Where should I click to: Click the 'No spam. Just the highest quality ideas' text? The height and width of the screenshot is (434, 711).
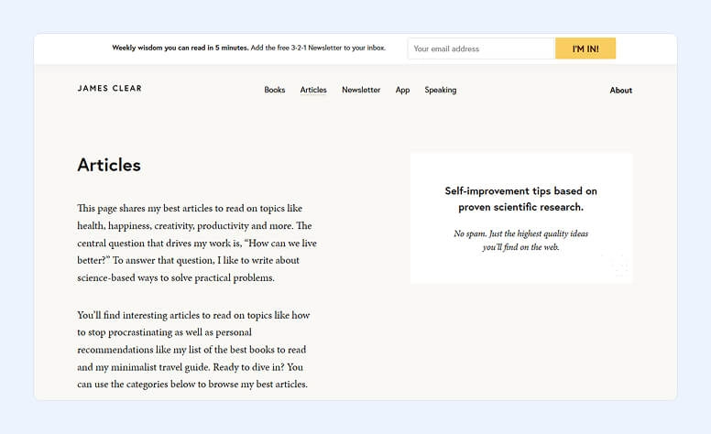pos(520,240)
